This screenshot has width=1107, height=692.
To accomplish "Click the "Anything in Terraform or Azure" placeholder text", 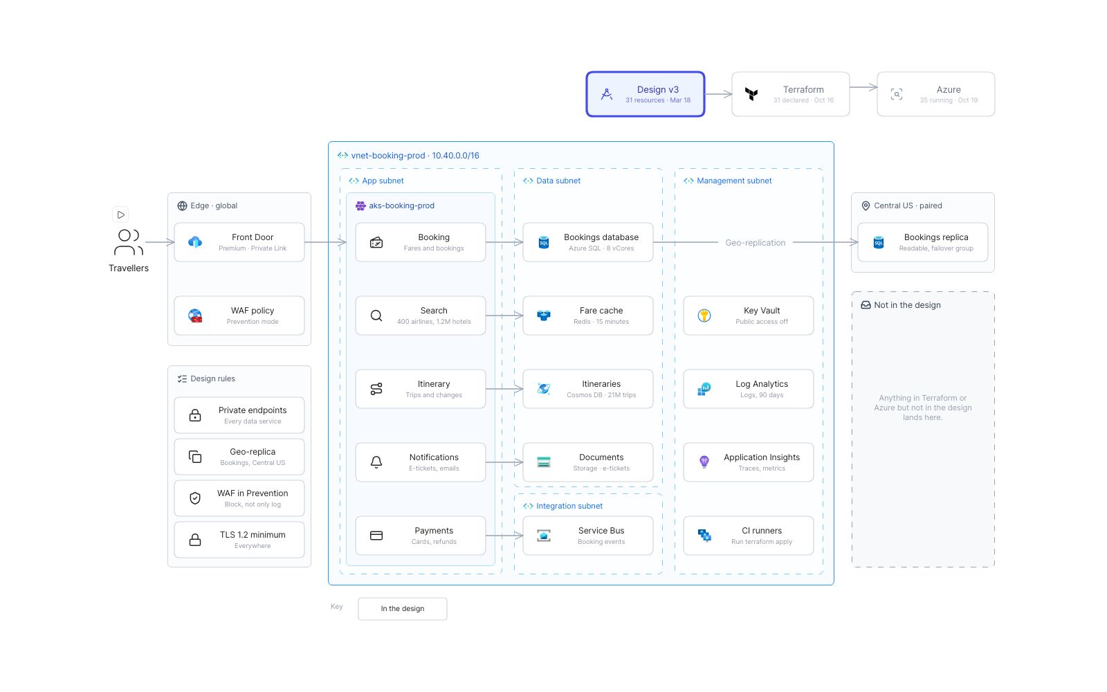I will click(923, 408).
